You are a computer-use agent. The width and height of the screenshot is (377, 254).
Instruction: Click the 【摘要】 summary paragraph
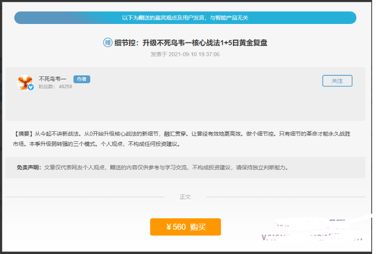pos(182,139)
